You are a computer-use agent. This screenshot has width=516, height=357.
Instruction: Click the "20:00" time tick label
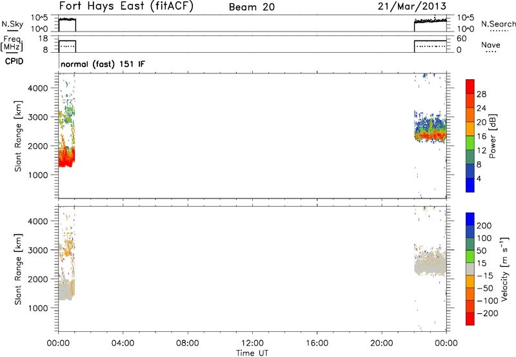click(382, 343)
